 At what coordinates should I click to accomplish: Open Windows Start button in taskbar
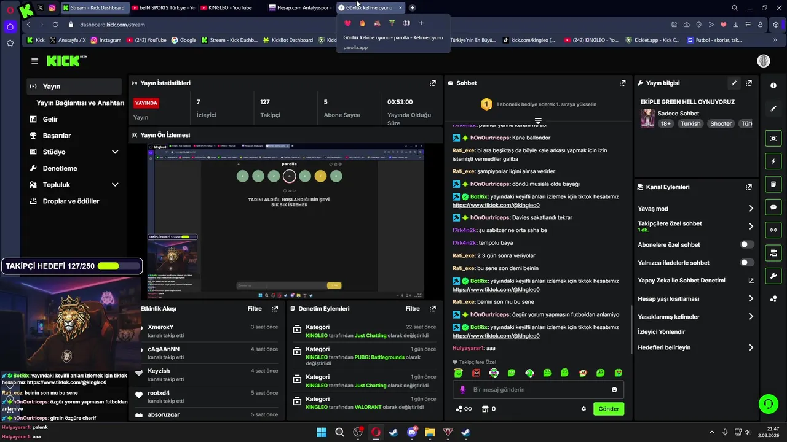click(322, 432)
